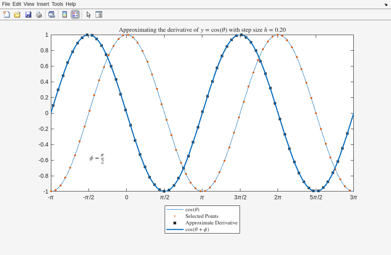Click the New Figure toolbar icon
391x255 pixels.
tap(7, 14)
